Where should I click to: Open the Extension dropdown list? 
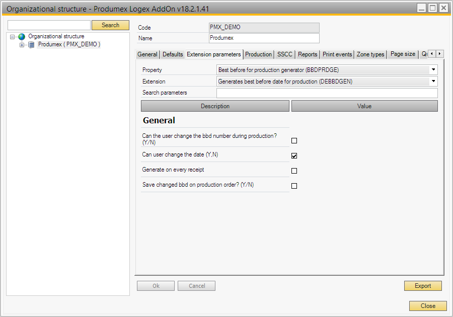[433, 81]
